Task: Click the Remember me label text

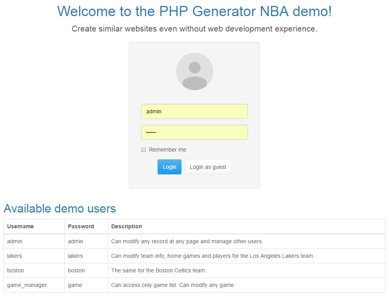Action: coord(167,150)
